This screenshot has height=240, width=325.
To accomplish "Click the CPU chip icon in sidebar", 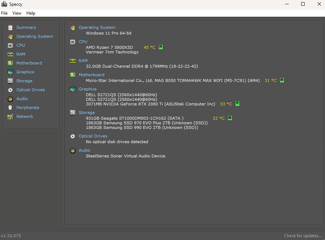I will (x=10, y=45).
